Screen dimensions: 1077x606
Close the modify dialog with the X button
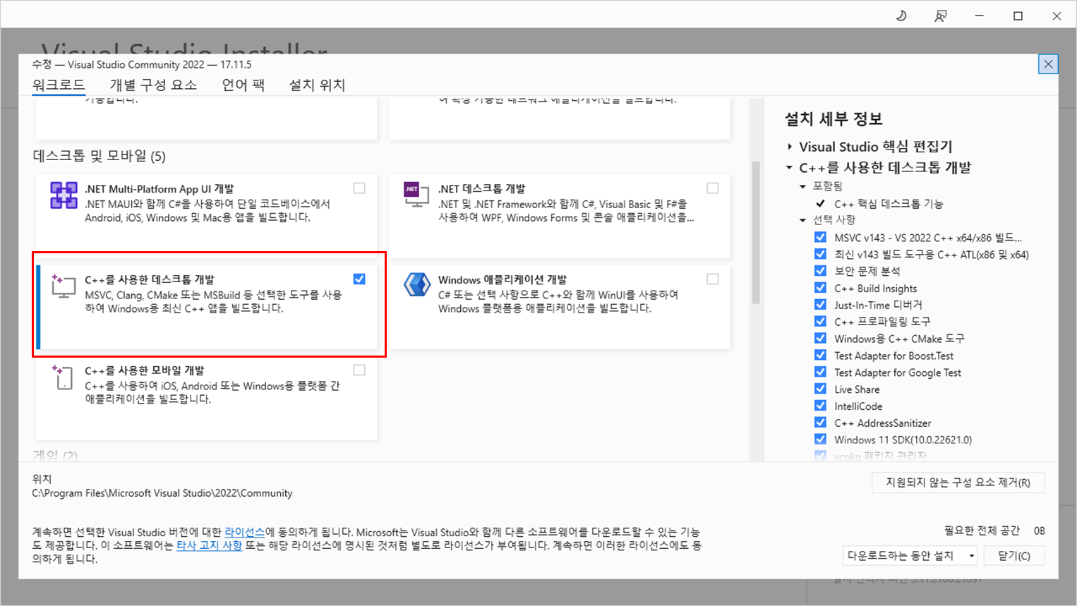tap(1048, 64)
